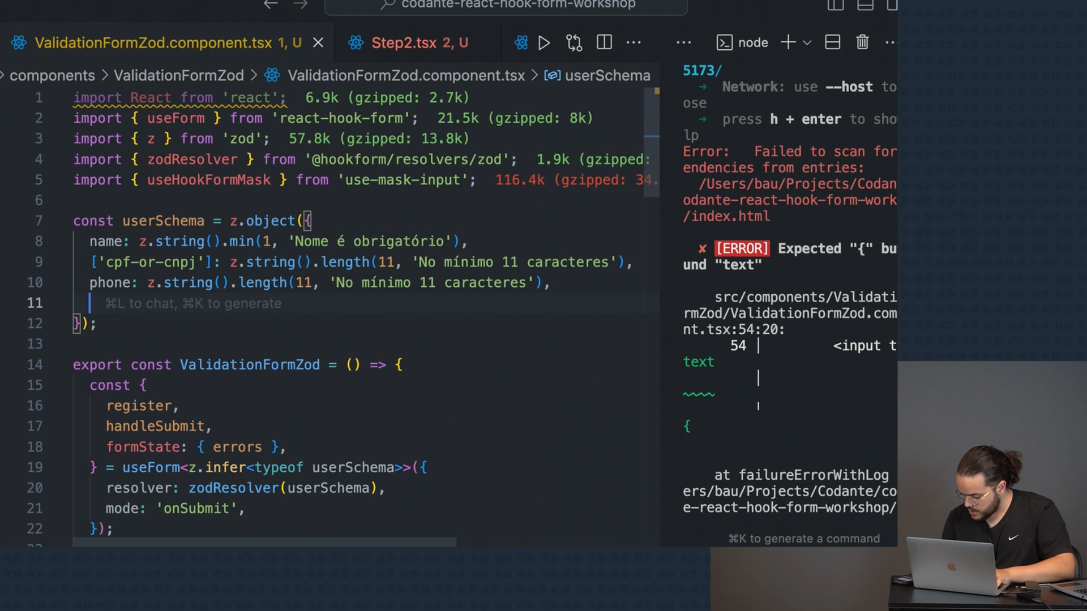Close the ValidationFormZod.component.tsx tab

318,42
